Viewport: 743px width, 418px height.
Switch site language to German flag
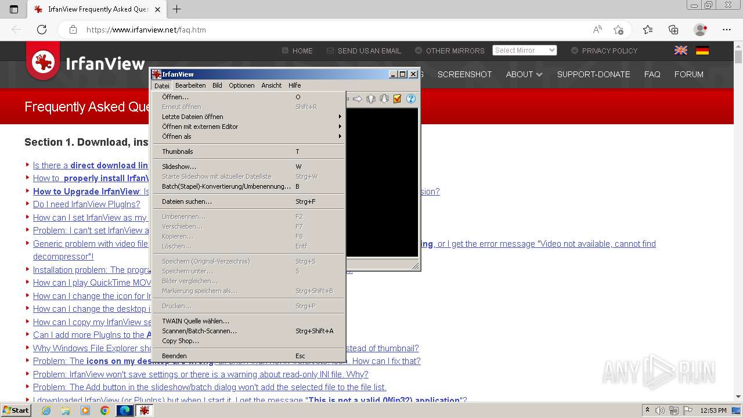(702, 51)
